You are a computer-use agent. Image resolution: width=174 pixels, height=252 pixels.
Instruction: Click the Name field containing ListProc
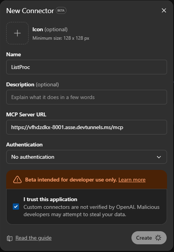87,67
